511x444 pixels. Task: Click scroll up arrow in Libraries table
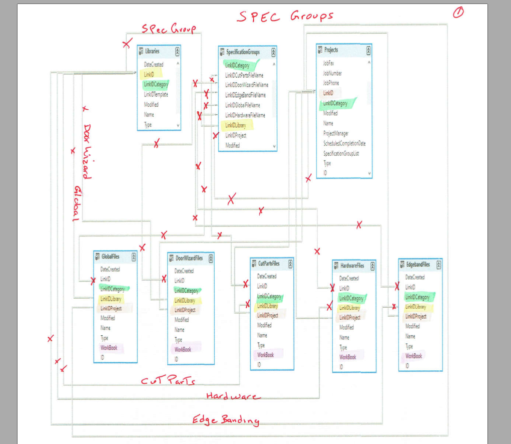tap(178, 63)
